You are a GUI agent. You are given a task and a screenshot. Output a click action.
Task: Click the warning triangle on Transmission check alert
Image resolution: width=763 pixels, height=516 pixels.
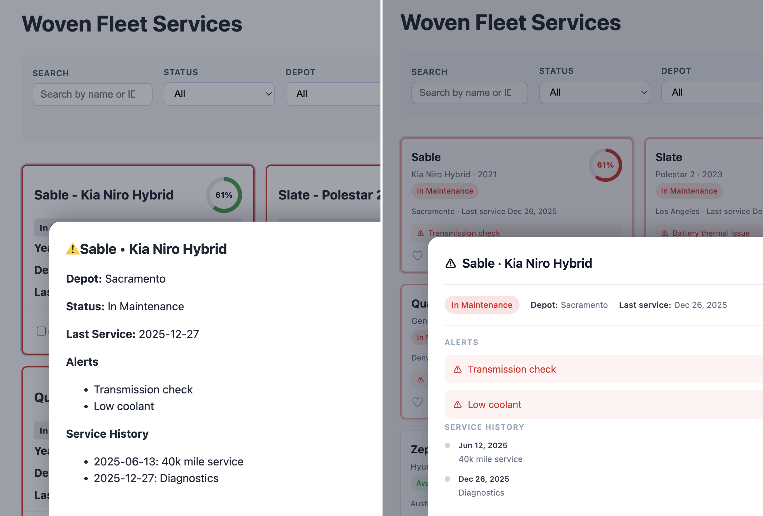[x=458, y=369]
